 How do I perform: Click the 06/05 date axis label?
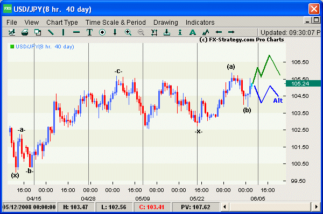tap(258, 198)
